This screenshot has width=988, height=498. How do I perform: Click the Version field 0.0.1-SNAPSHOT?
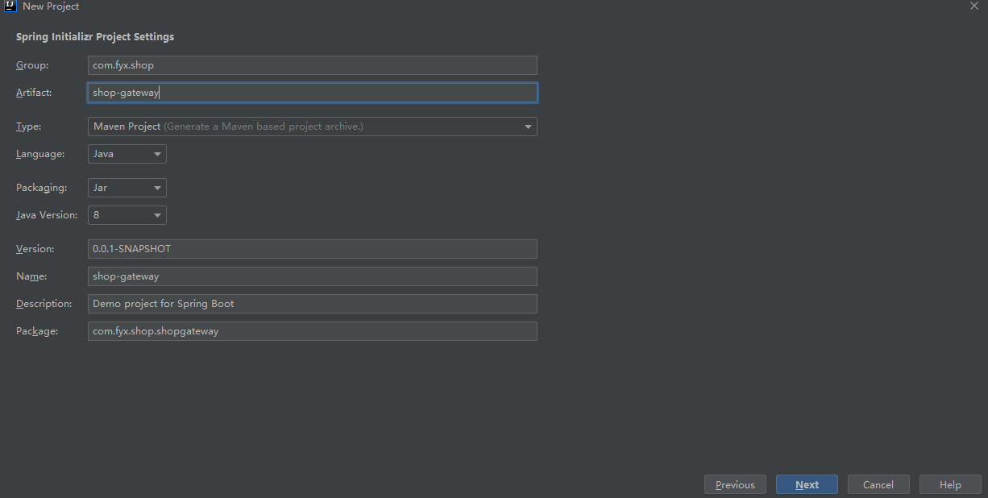(313, 249)
